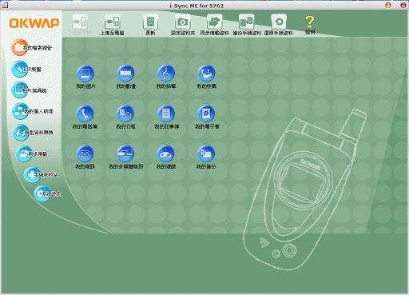Open the Sync Transfer sidebar item
This screenshot has height=295, width=409.
coord(24,153)
